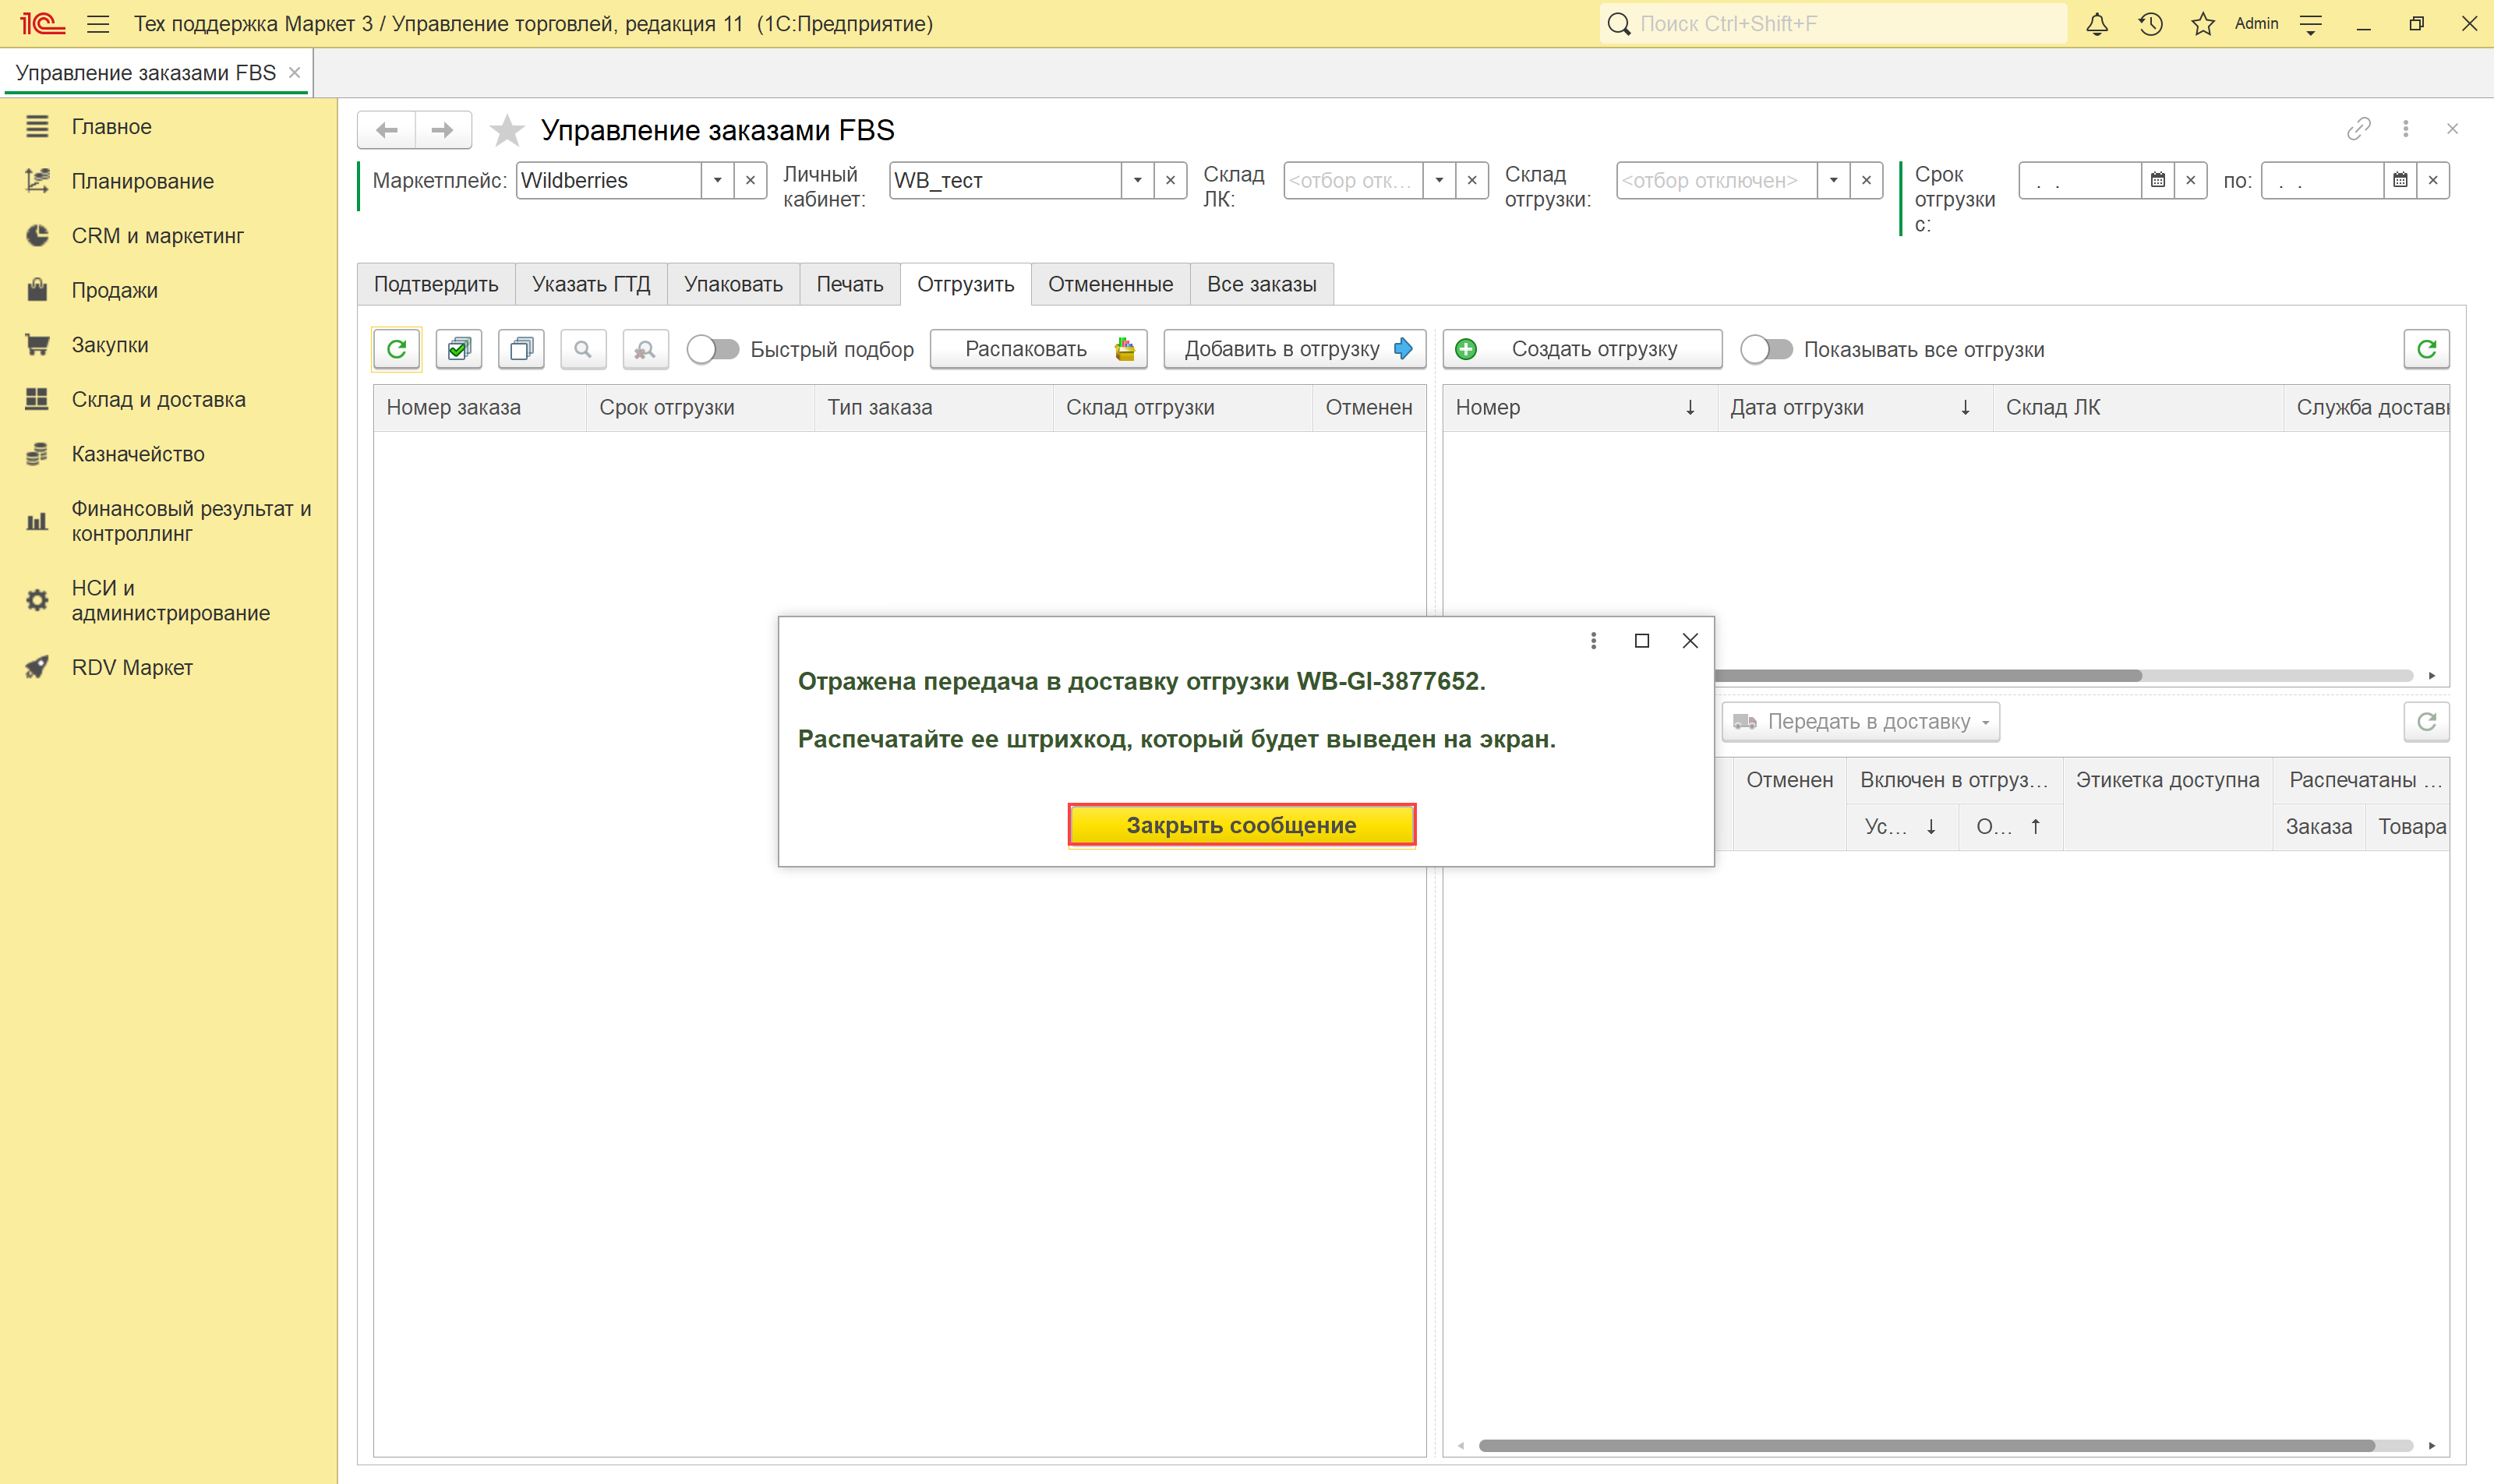
Task: Open the Личный кабинет dropdown
Action: click(1137, 181)
